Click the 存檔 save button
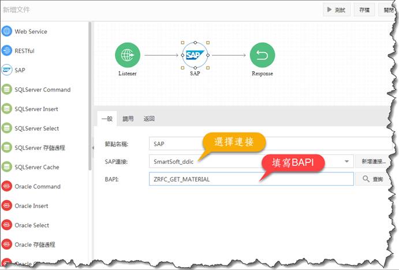Viewport: 399px width, 270px height. [364, 10]
